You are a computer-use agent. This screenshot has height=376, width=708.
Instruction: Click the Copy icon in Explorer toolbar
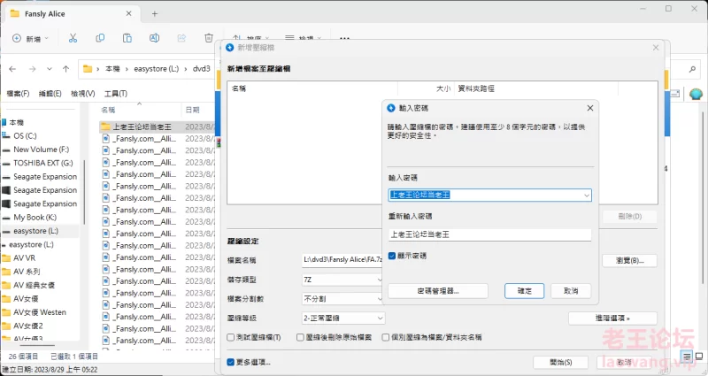100,38
